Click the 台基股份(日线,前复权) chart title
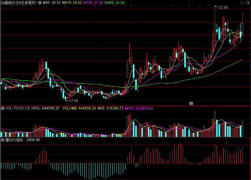 [x=19, y=3]
